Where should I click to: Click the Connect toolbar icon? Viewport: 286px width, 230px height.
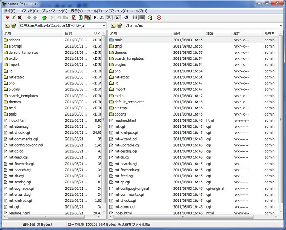click(7, 18)
